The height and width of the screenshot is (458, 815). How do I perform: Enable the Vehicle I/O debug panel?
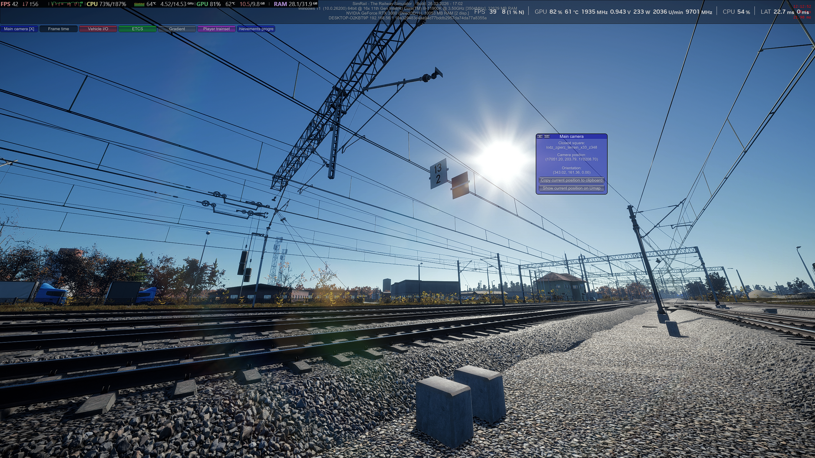coord(98,29)
